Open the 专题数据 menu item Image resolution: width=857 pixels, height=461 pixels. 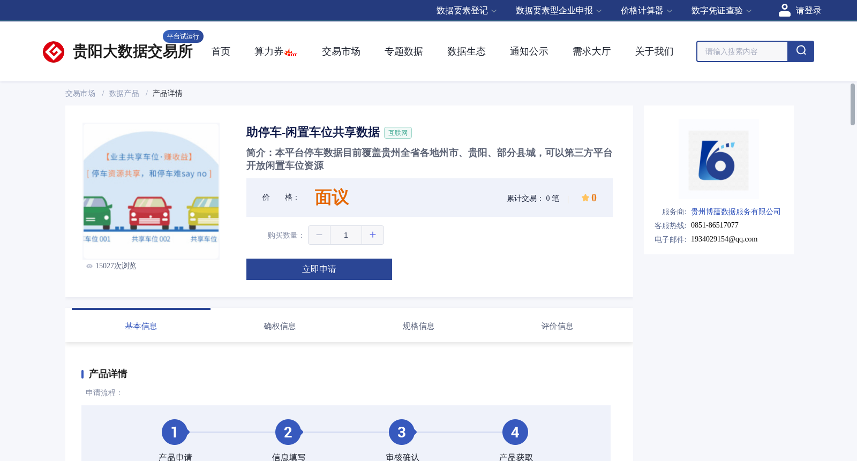pos(404,51)
